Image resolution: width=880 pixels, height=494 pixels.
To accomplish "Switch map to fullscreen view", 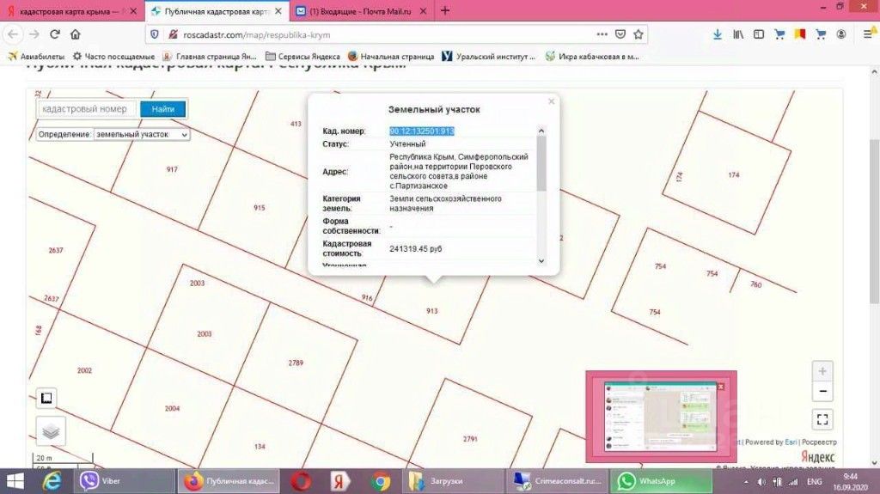I will click(822, 419).
